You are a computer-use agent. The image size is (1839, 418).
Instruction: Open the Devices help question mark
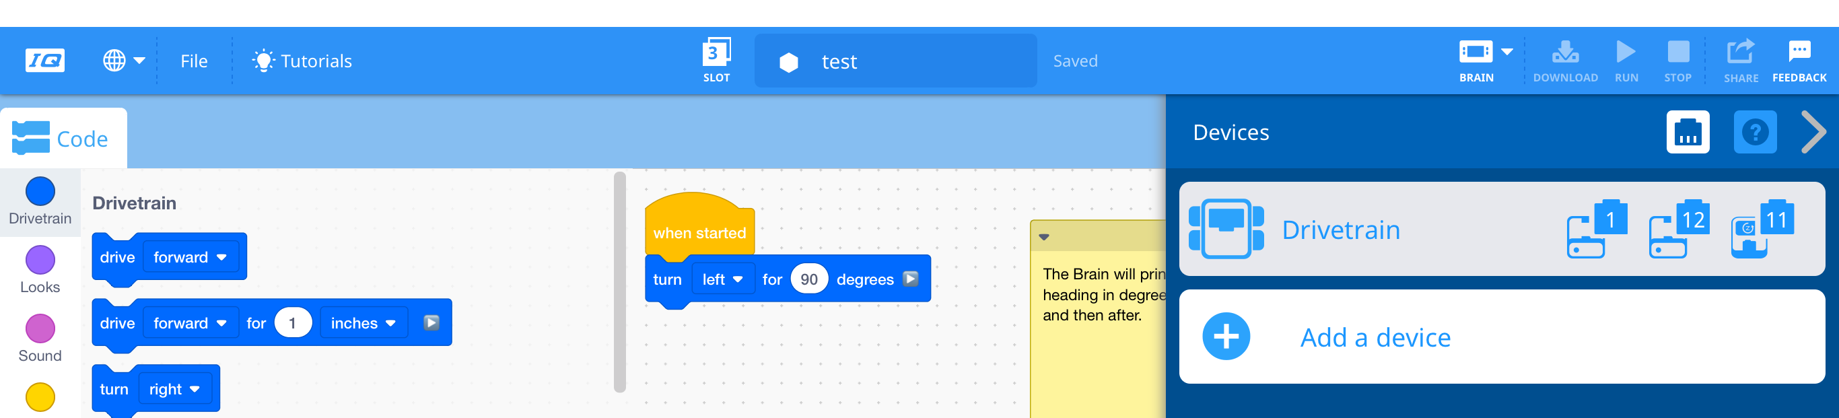point(1754,132)
